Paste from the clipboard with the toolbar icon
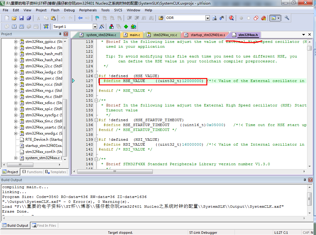This screenshot has width=316, height=235. coord(53,18)
